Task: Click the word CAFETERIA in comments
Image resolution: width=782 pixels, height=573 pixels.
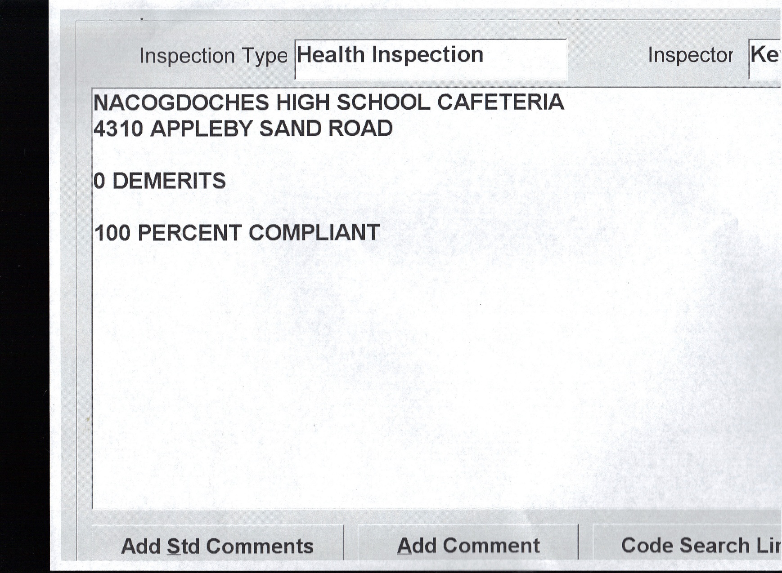Action: [x=500, y=102]
